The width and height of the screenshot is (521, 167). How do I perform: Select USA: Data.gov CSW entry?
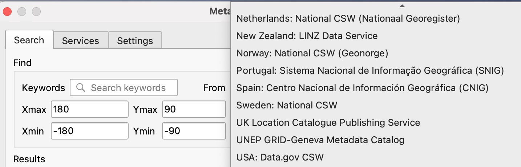pos(280,157)
